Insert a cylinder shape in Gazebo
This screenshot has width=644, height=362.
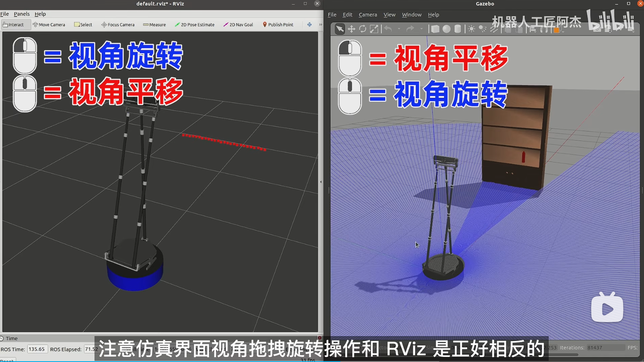point(458,29)
